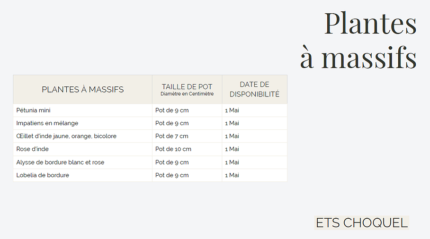Click pot size for Lobelia de bordure
Screen dimensions: 430x239
click(172, 175)
